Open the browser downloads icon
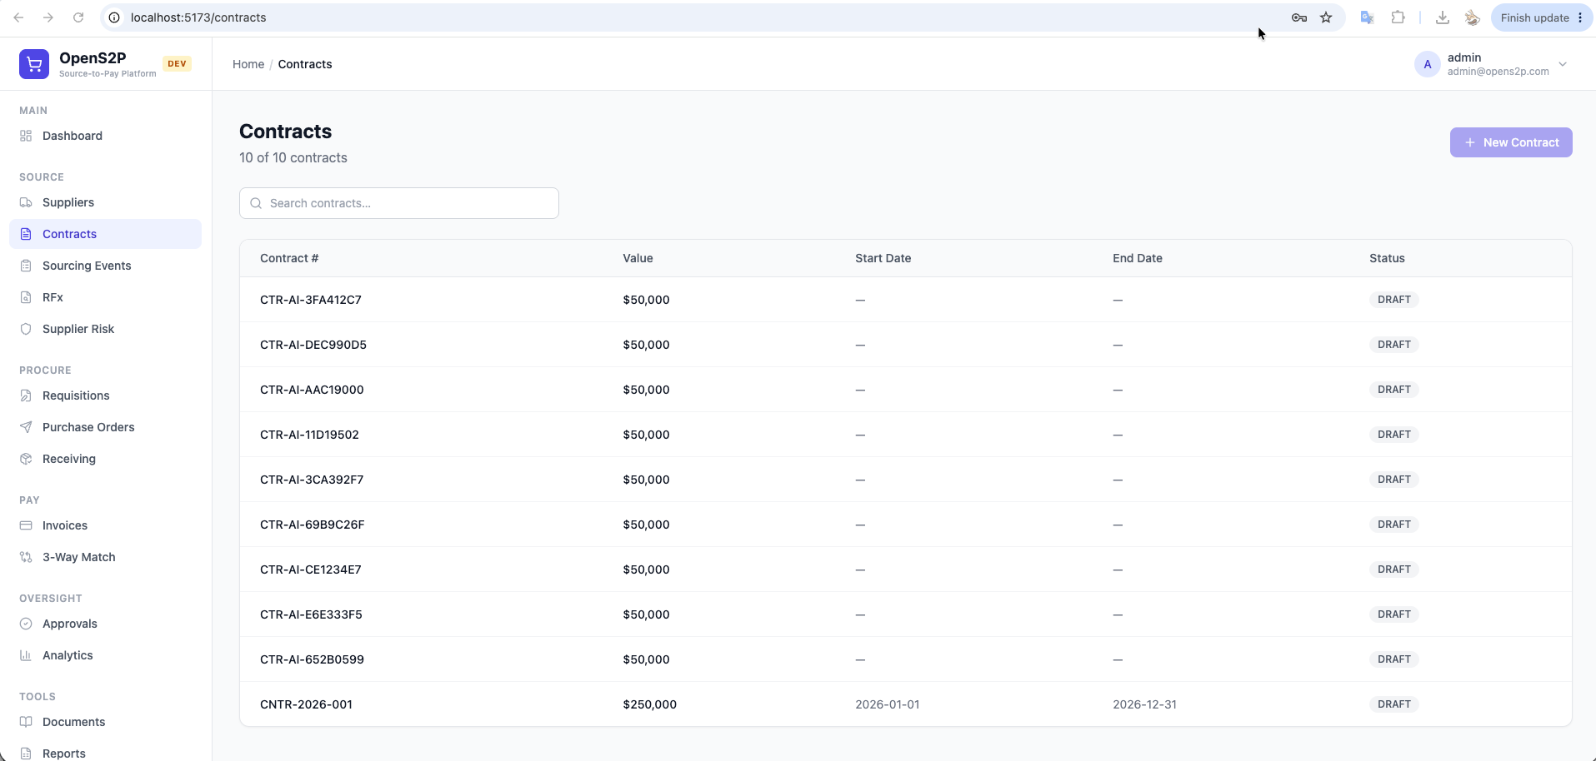 pos(1443,17)
